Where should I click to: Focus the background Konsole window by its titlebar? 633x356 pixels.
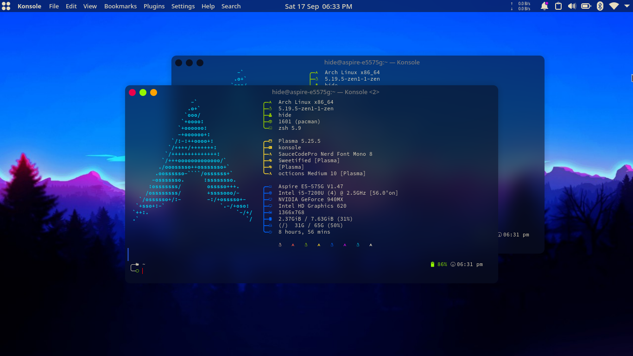371,62
